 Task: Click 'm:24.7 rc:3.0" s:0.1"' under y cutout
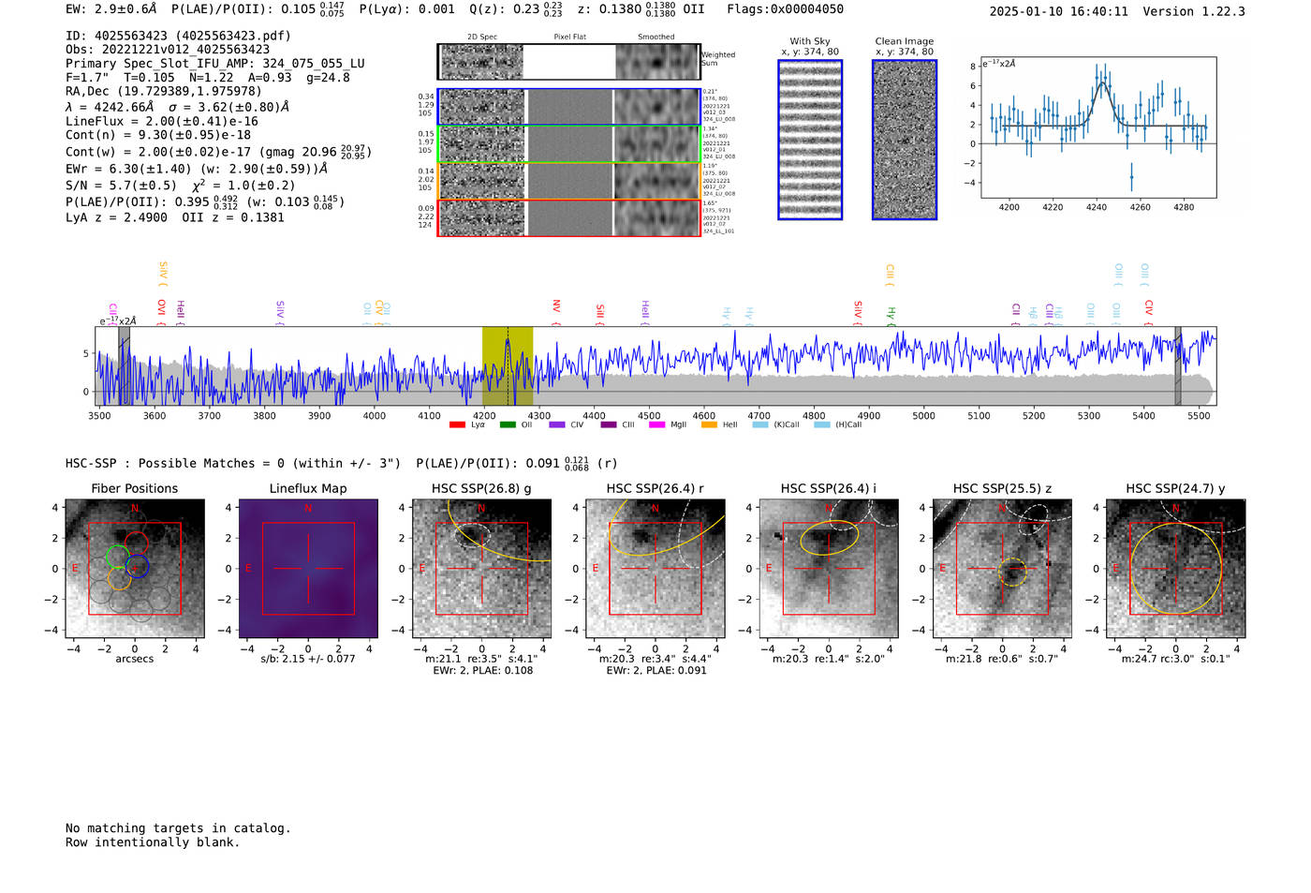1176,659
